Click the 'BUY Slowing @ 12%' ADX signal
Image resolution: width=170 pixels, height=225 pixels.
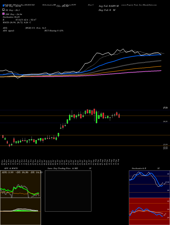click(54, 31)
